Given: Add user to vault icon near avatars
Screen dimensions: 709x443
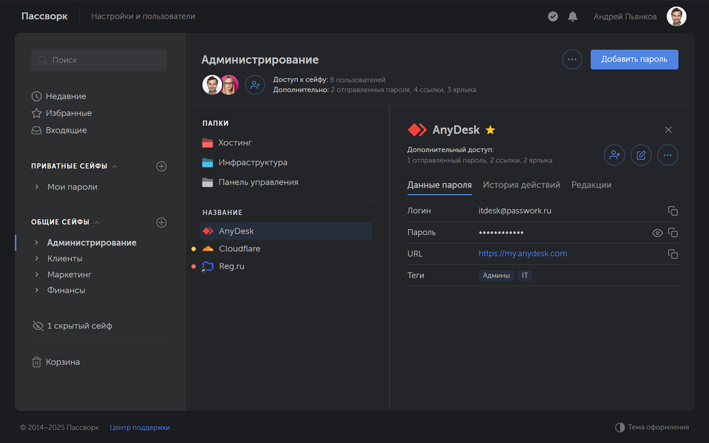Looking at the screenshot, I should [255, 85].
